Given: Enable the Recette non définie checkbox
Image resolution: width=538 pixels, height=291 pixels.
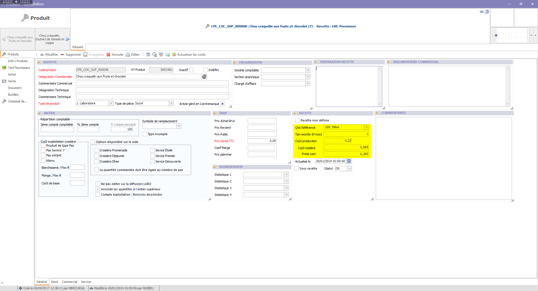Looking at the screenshot, I should tap(298, 120).
